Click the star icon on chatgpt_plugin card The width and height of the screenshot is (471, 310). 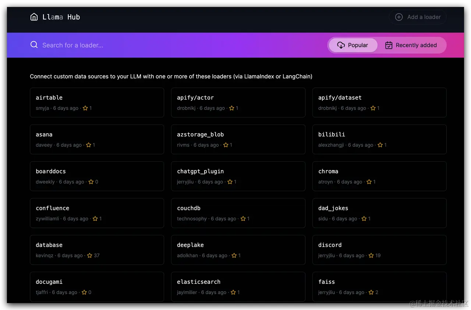tap(230, 182)
